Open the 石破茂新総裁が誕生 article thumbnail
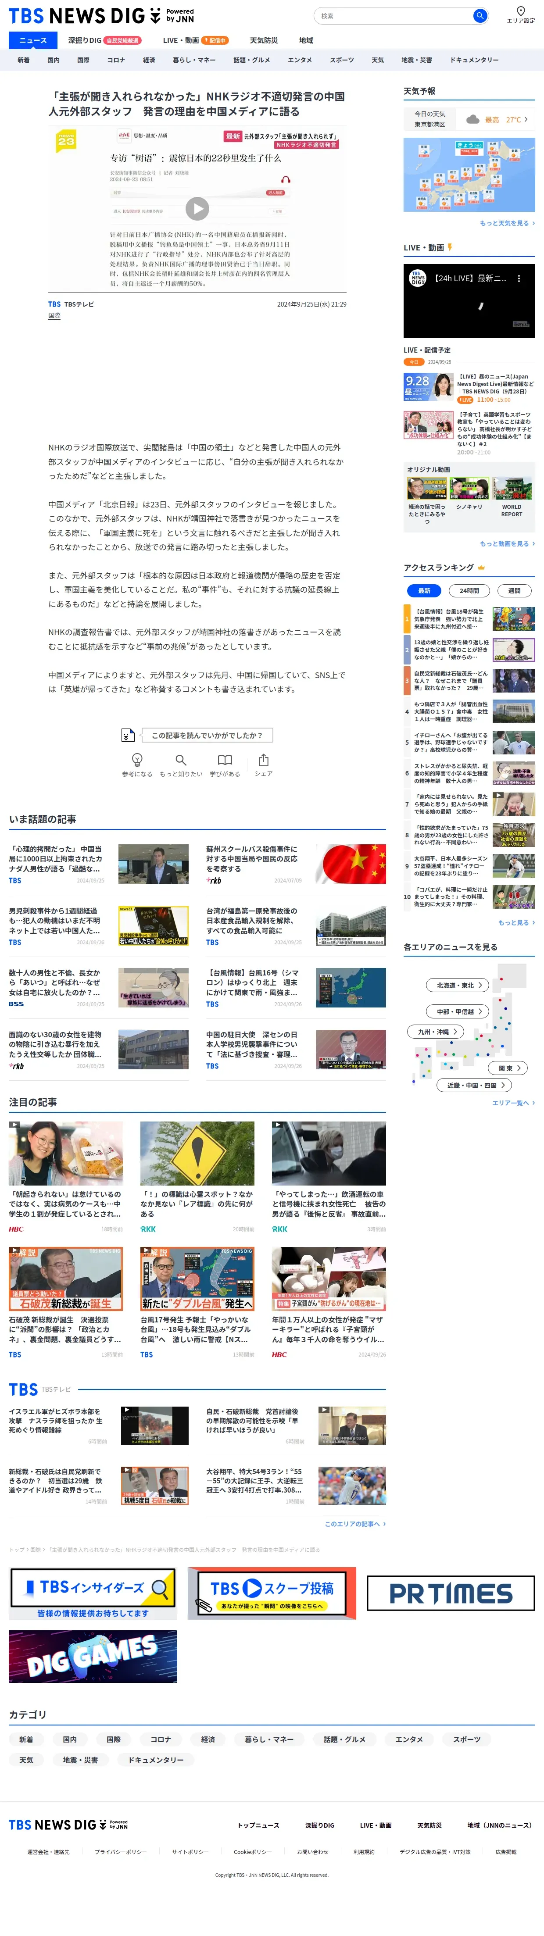The width and height of the screenshot is (544, 1936). [x=65, y=1279]
